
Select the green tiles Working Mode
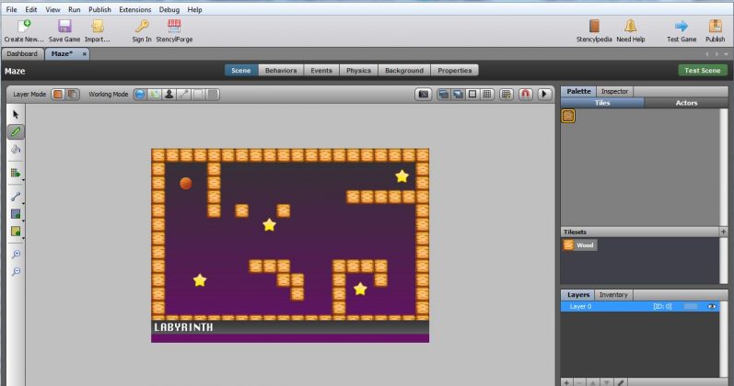(154, 95)
